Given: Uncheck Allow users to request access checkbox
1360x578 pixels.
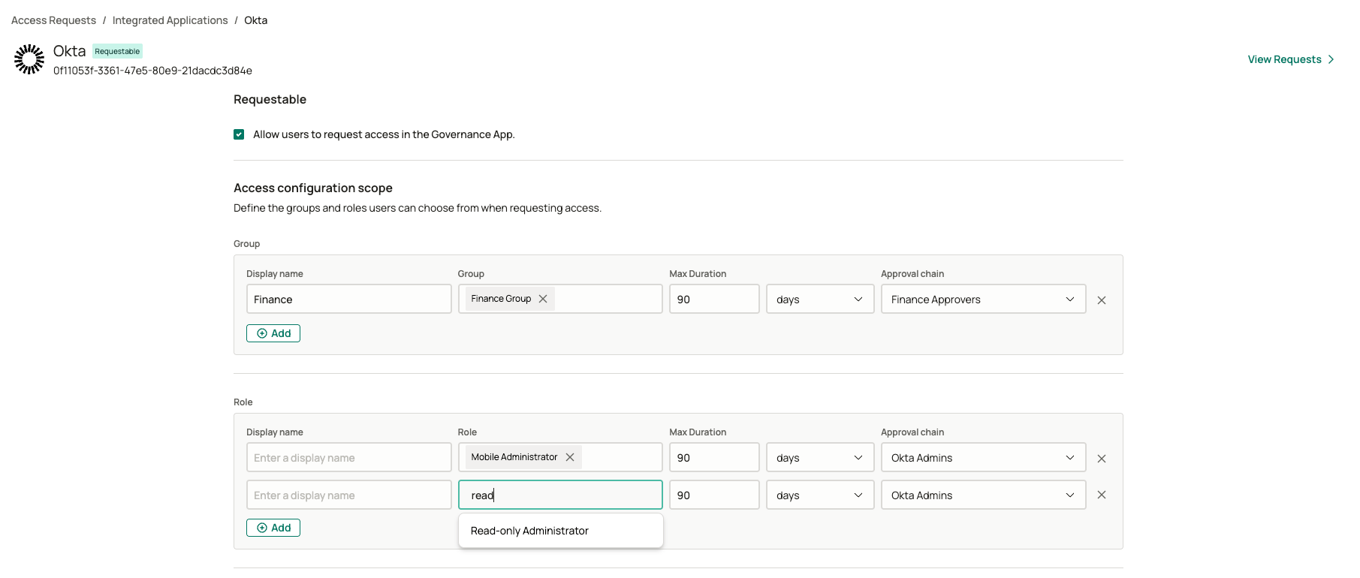Looking at the screenshot, I should click(x=239, y=134).
